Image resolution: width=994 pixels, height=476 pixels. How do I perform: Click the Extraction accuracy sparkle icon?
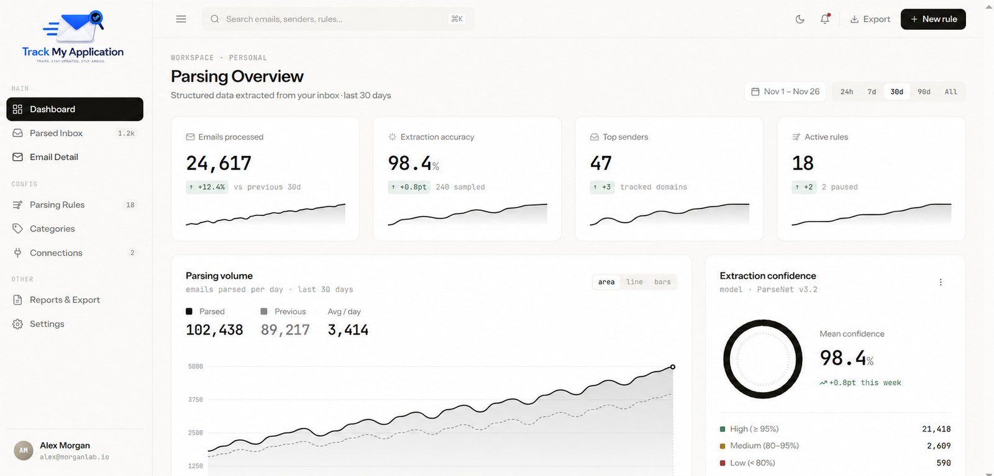(x=392, y=137)
